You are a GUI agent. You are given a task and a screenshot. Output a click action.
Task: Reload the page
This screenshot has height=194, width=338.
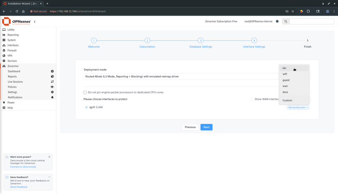coord(17,11)
